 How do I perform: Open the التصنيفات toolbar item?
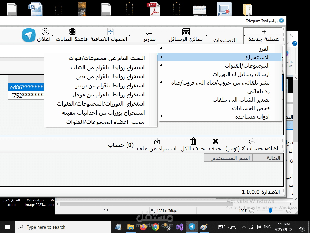tap(225, 40)
